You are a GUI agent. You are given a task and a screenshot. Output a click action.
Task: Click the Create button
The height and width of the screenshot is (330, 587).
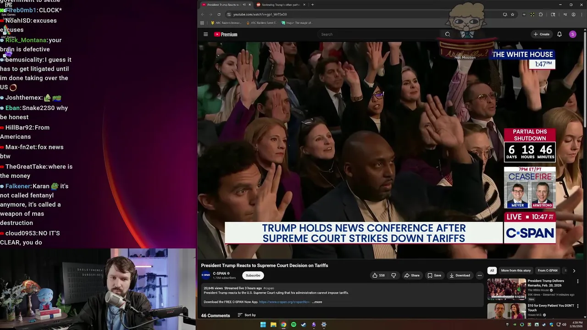point(542,34)
